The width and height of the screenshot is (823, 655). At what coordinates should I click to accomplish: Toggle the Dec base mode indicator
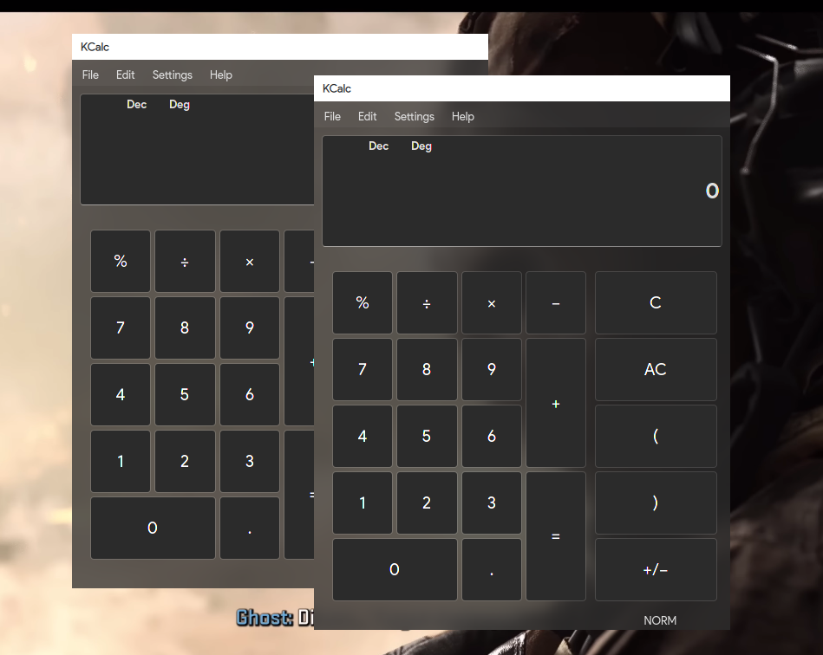[378, 146]
